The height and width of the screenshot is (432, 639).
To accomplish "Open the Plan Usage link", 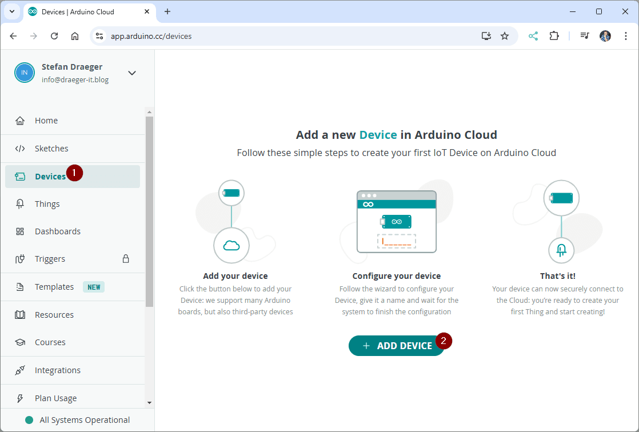I will point(55,398).
